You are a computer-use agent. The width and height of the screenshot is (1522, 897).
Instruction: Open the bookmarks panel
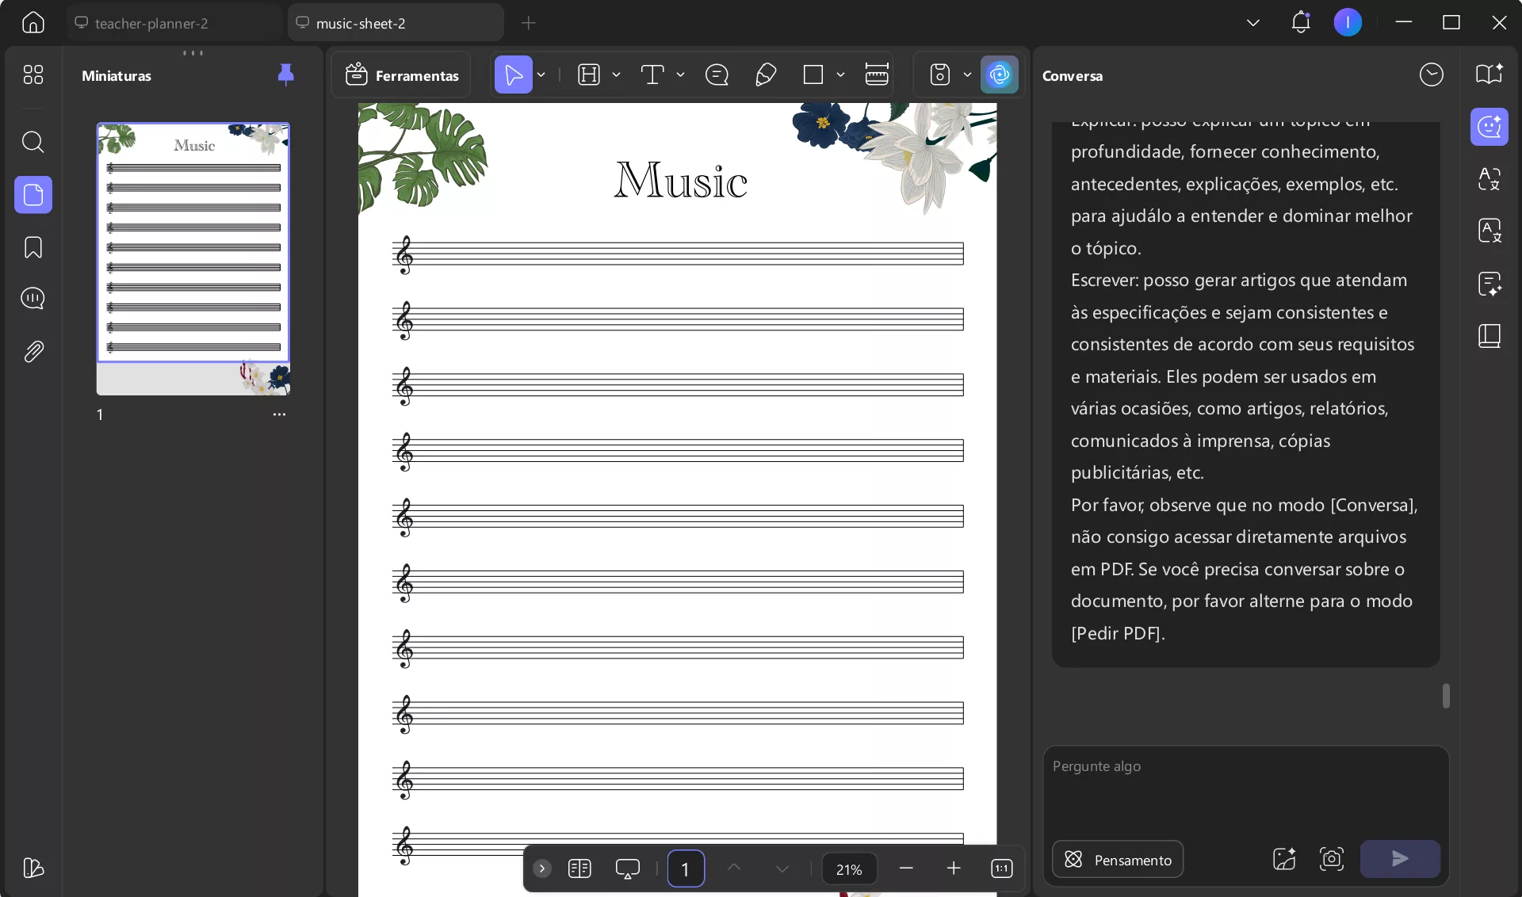click(33, 247)
